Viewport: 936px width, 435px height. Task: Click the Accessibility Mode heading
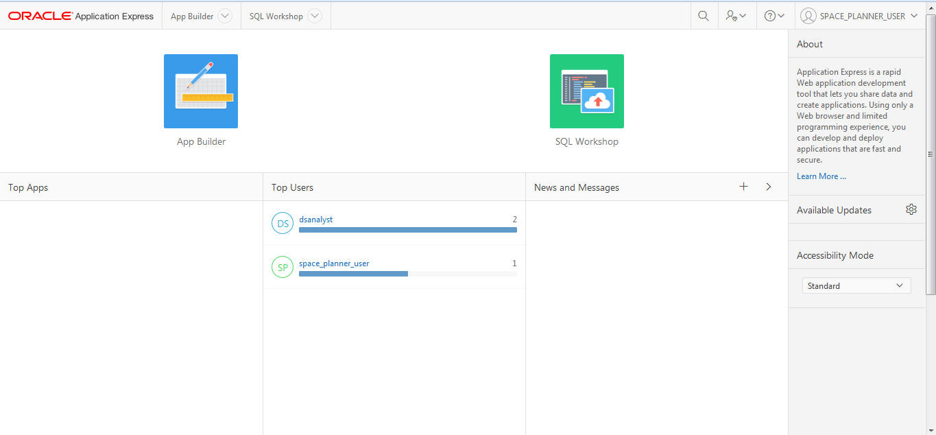[x=835, y=255]
